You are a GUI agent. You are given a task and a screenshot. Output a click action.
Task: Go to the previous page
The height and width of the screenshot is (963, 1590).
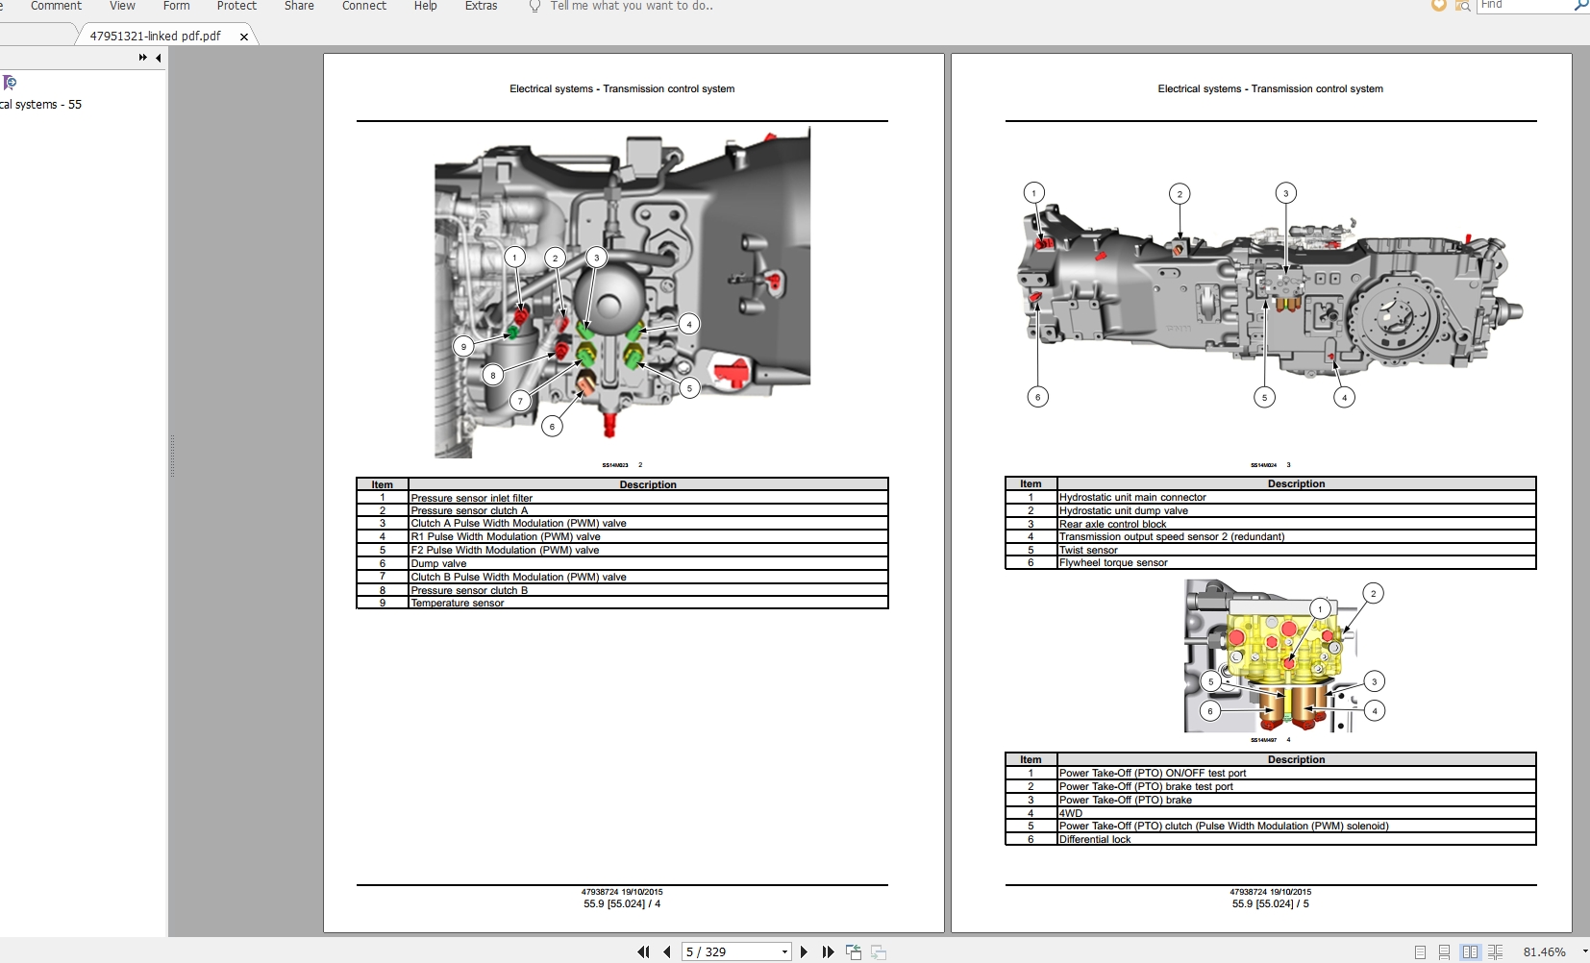tap(666, 951)
